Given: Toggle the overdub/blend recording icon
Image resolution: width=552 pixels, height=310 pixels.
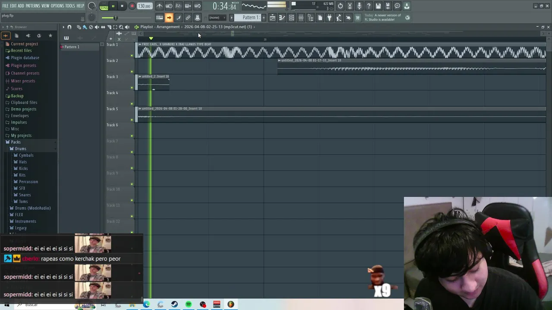Looking at the screenshot, I should pyautogui.click(x=188, y=6).
